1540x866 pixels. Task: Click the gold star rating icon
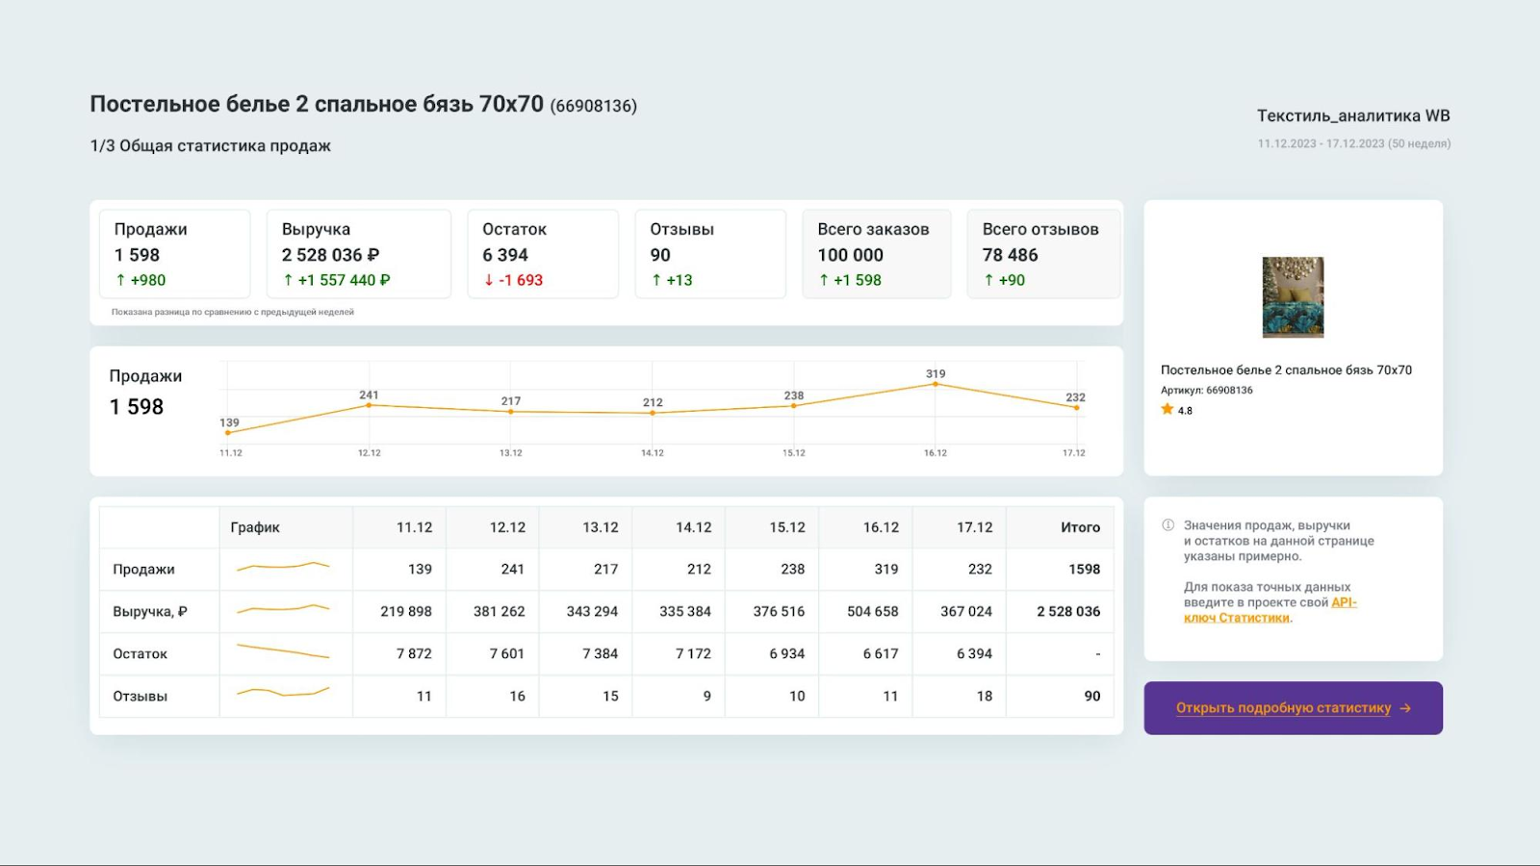(1168, 410)
